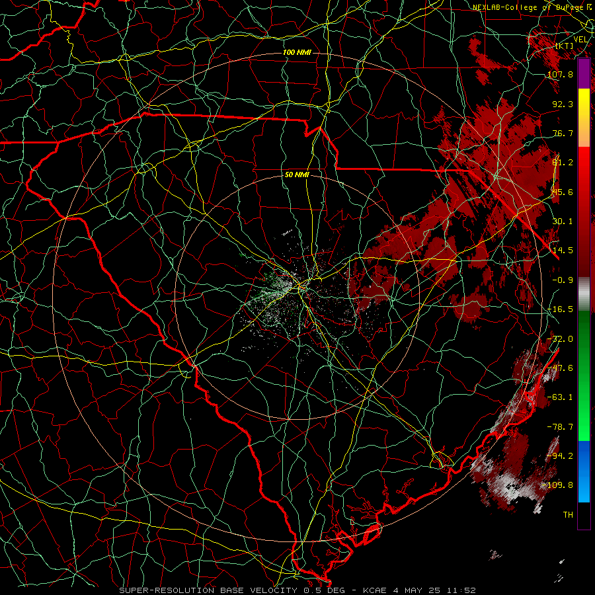Image resolution: width=595 pixels, height=595 pixels.
Task: Select the -47.6 scale value
Action: click(561, 368)
